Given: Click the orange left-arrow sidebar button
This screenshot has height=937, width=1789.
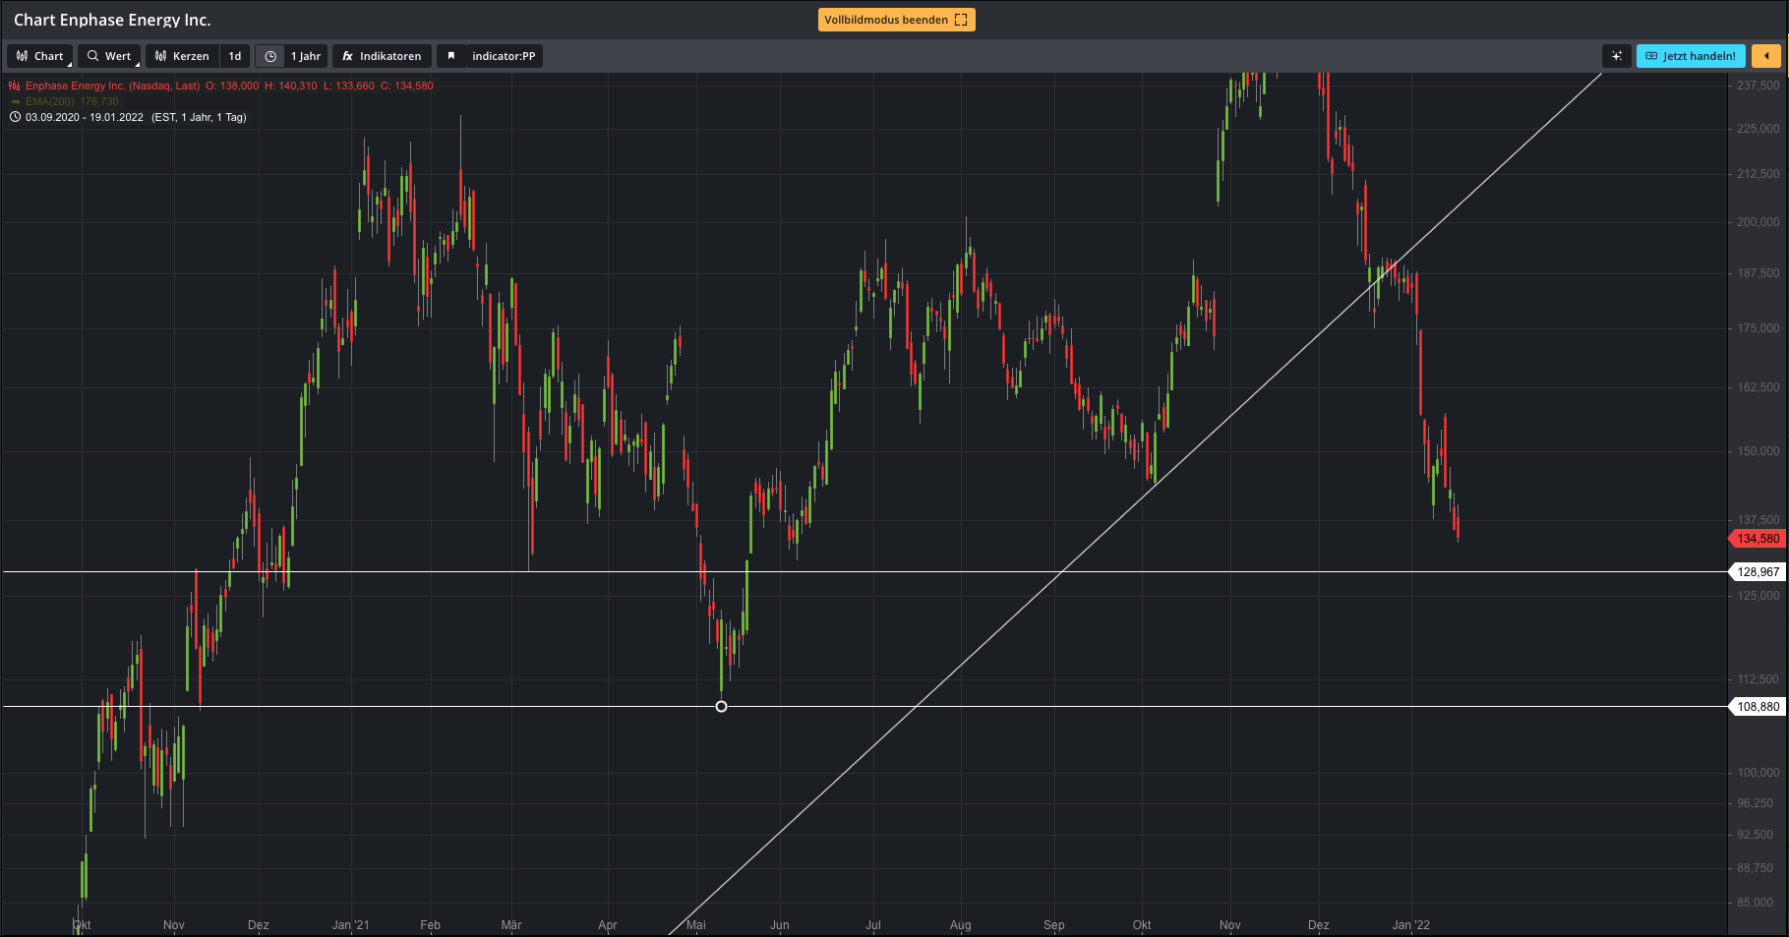Looking at the screenshot, I should [1765, 56].
